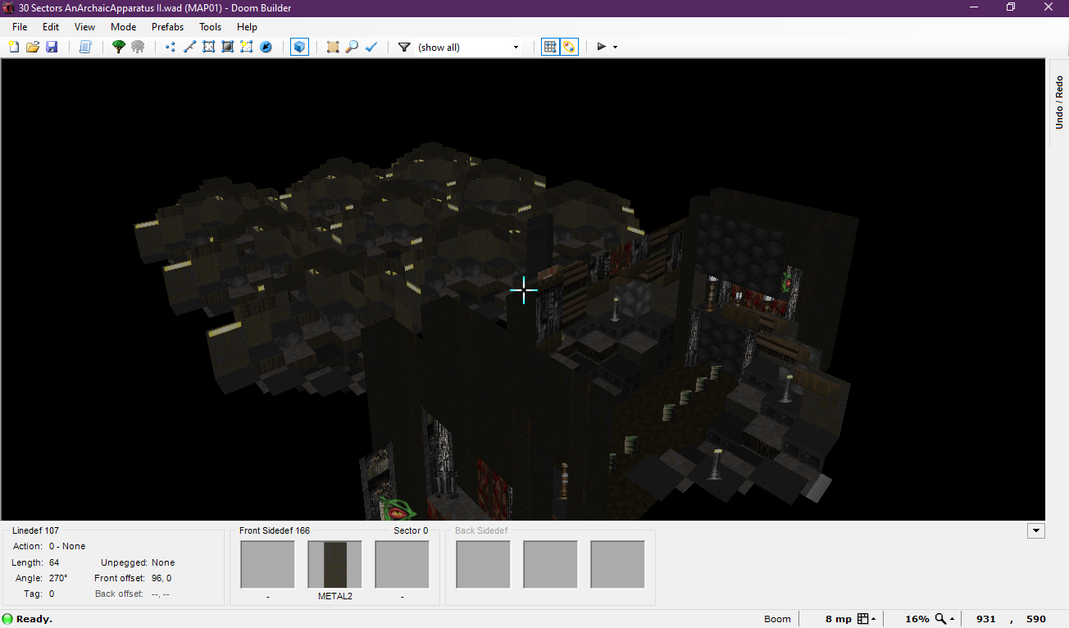
Task: Open the File menu
Action: (20, 27)
